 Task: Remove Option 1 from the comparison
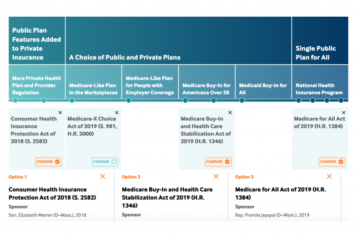point(102,176)
